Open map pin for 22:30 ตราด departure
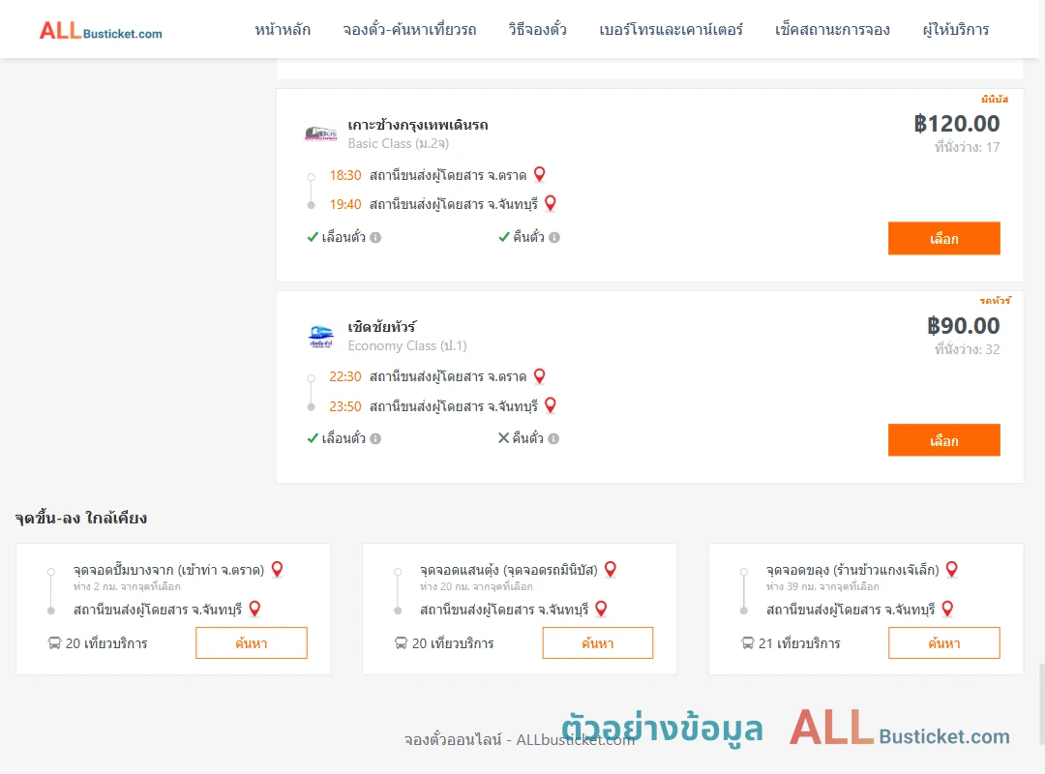This screenshot has width=1045, height=774. tap(540, 376)
